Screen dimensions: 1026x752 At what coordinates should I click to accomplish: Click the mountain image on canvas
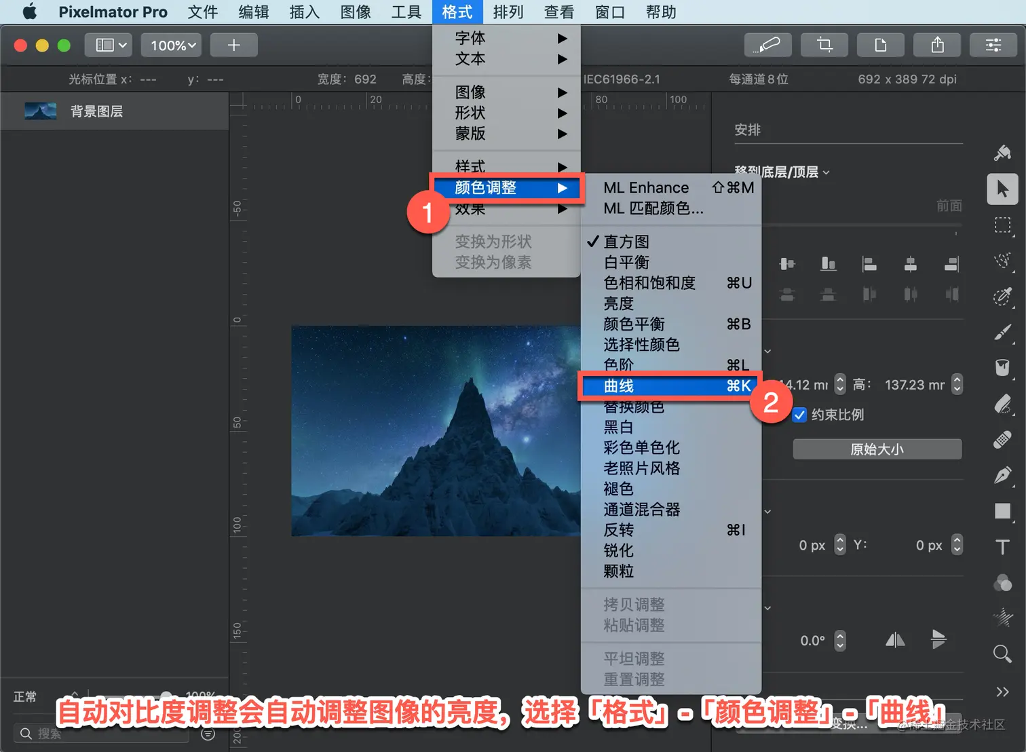[436, 431]
